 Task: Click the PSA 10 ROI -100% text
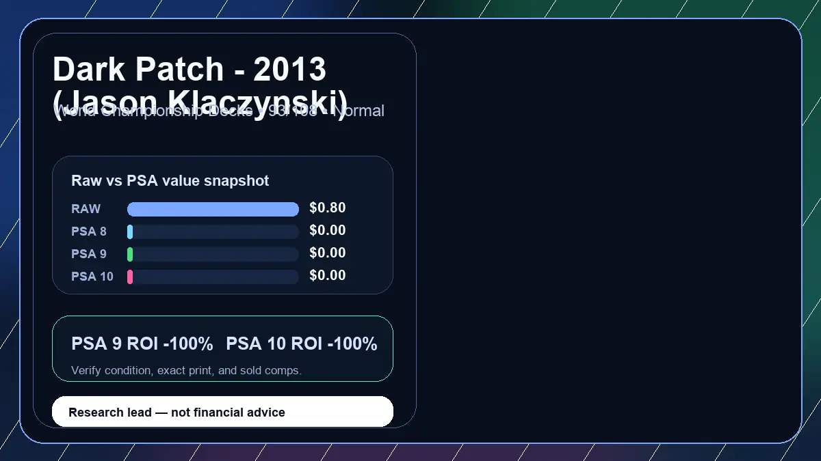[302, 344]
